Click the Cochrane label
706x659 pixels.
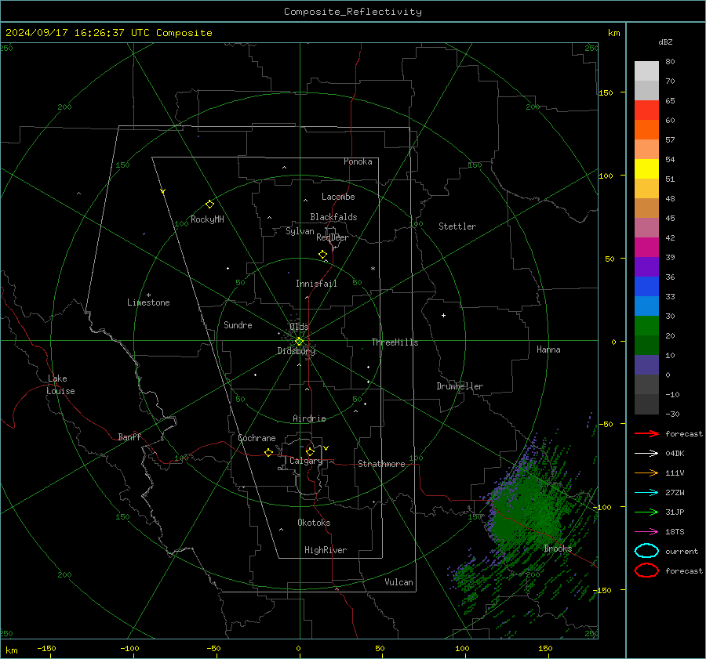(x=257, y=438)
